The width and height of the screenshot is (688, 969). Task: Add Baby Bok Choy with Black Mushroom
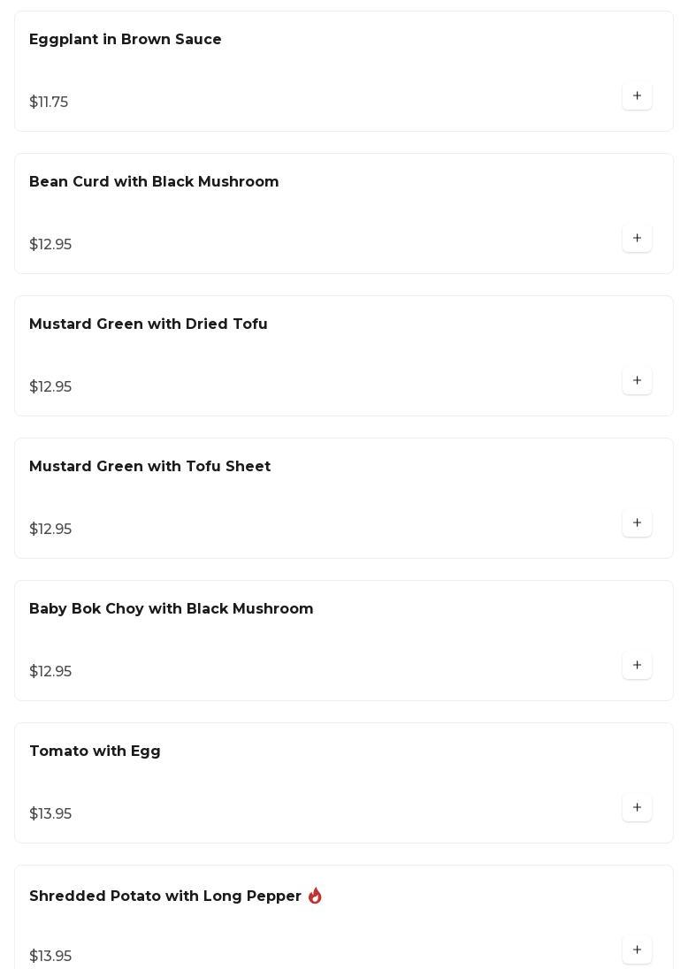tap(637, 665)
